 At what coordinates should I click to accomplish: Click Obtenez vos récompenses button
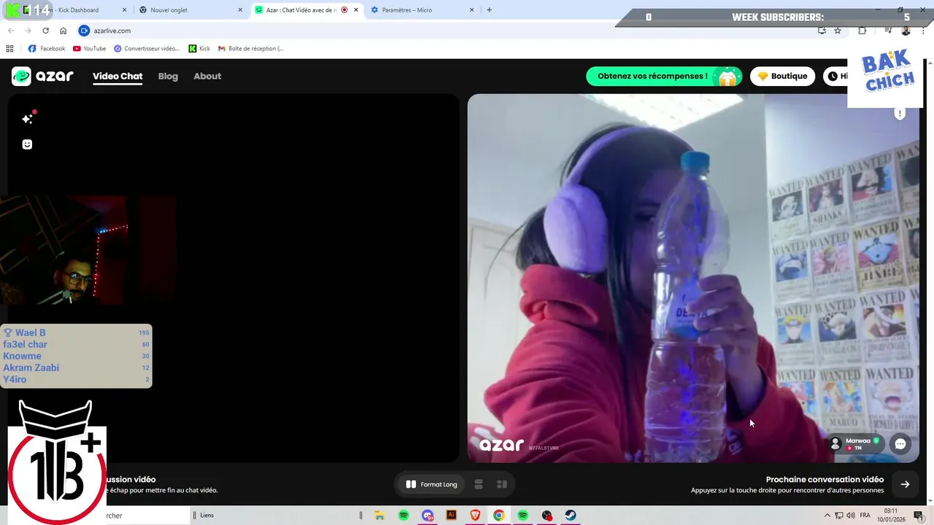pyautogui.click(x=664, y=76)
